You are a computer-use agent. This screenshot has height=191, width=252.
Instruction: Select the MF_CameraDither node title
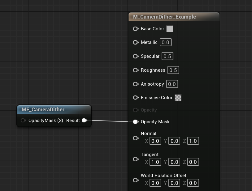[43, 109]
